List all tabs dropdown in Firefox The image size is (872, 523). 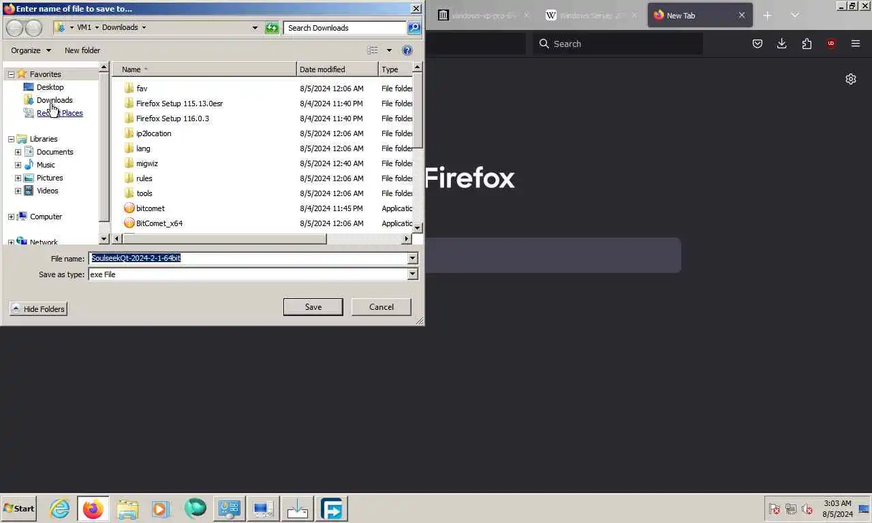point(794,15)
